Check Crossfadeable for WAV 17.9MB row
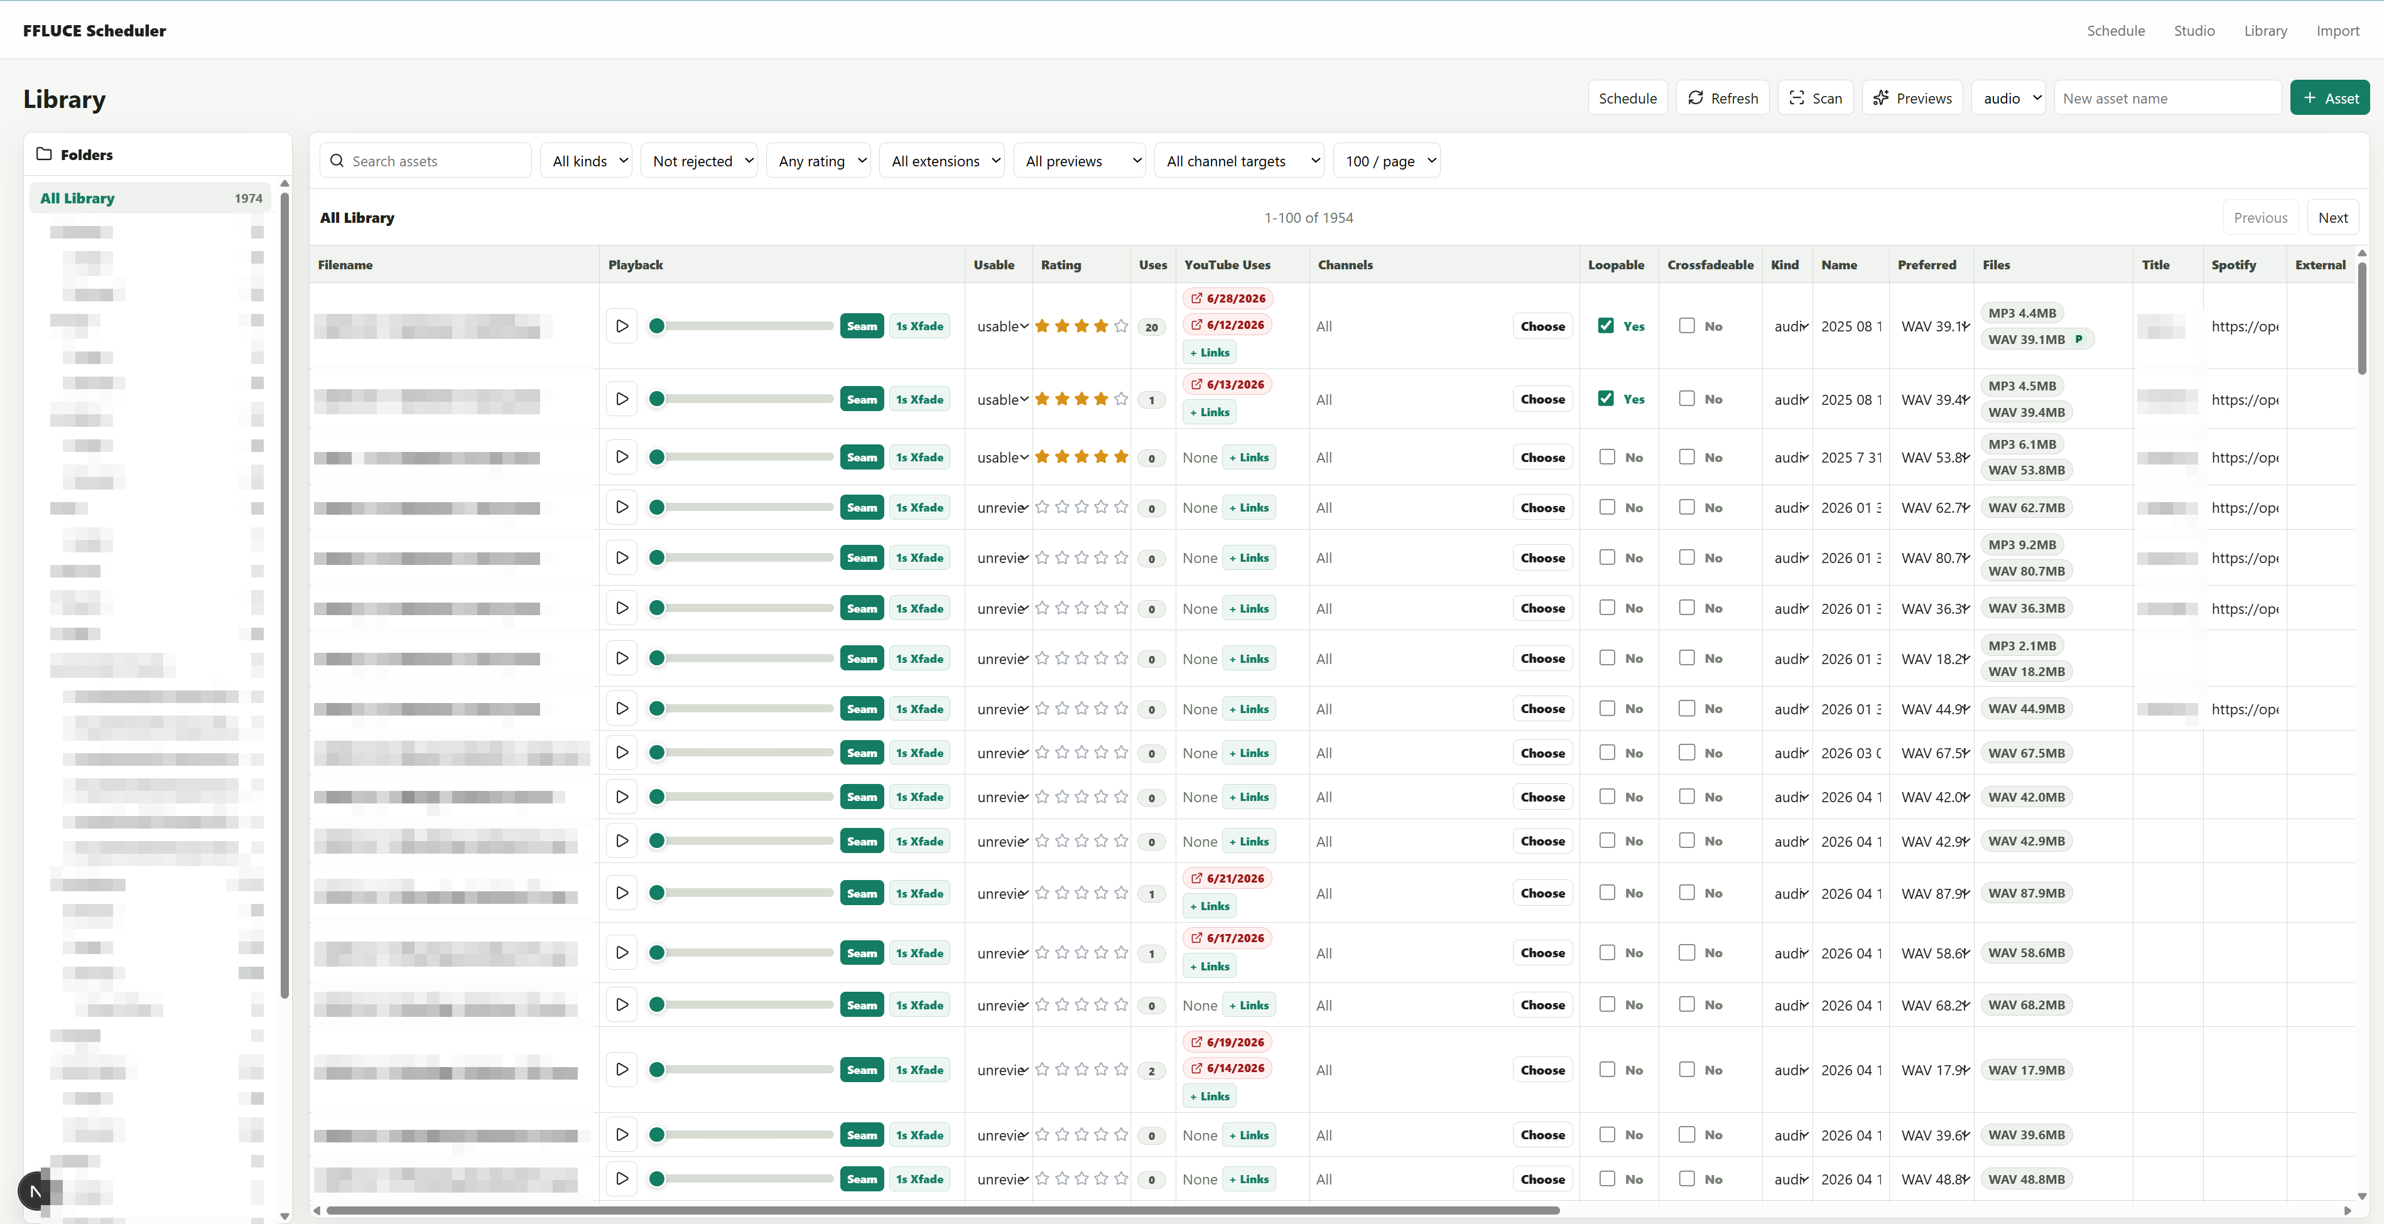The image size is (2384, 1224). click(1687, 1070)
